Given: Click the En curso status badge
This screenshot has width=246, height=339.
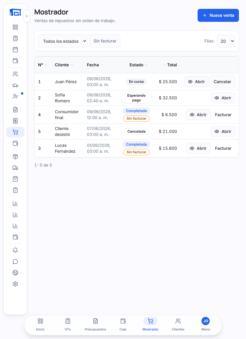Looking at the screenshot, I should coord(136,82).
